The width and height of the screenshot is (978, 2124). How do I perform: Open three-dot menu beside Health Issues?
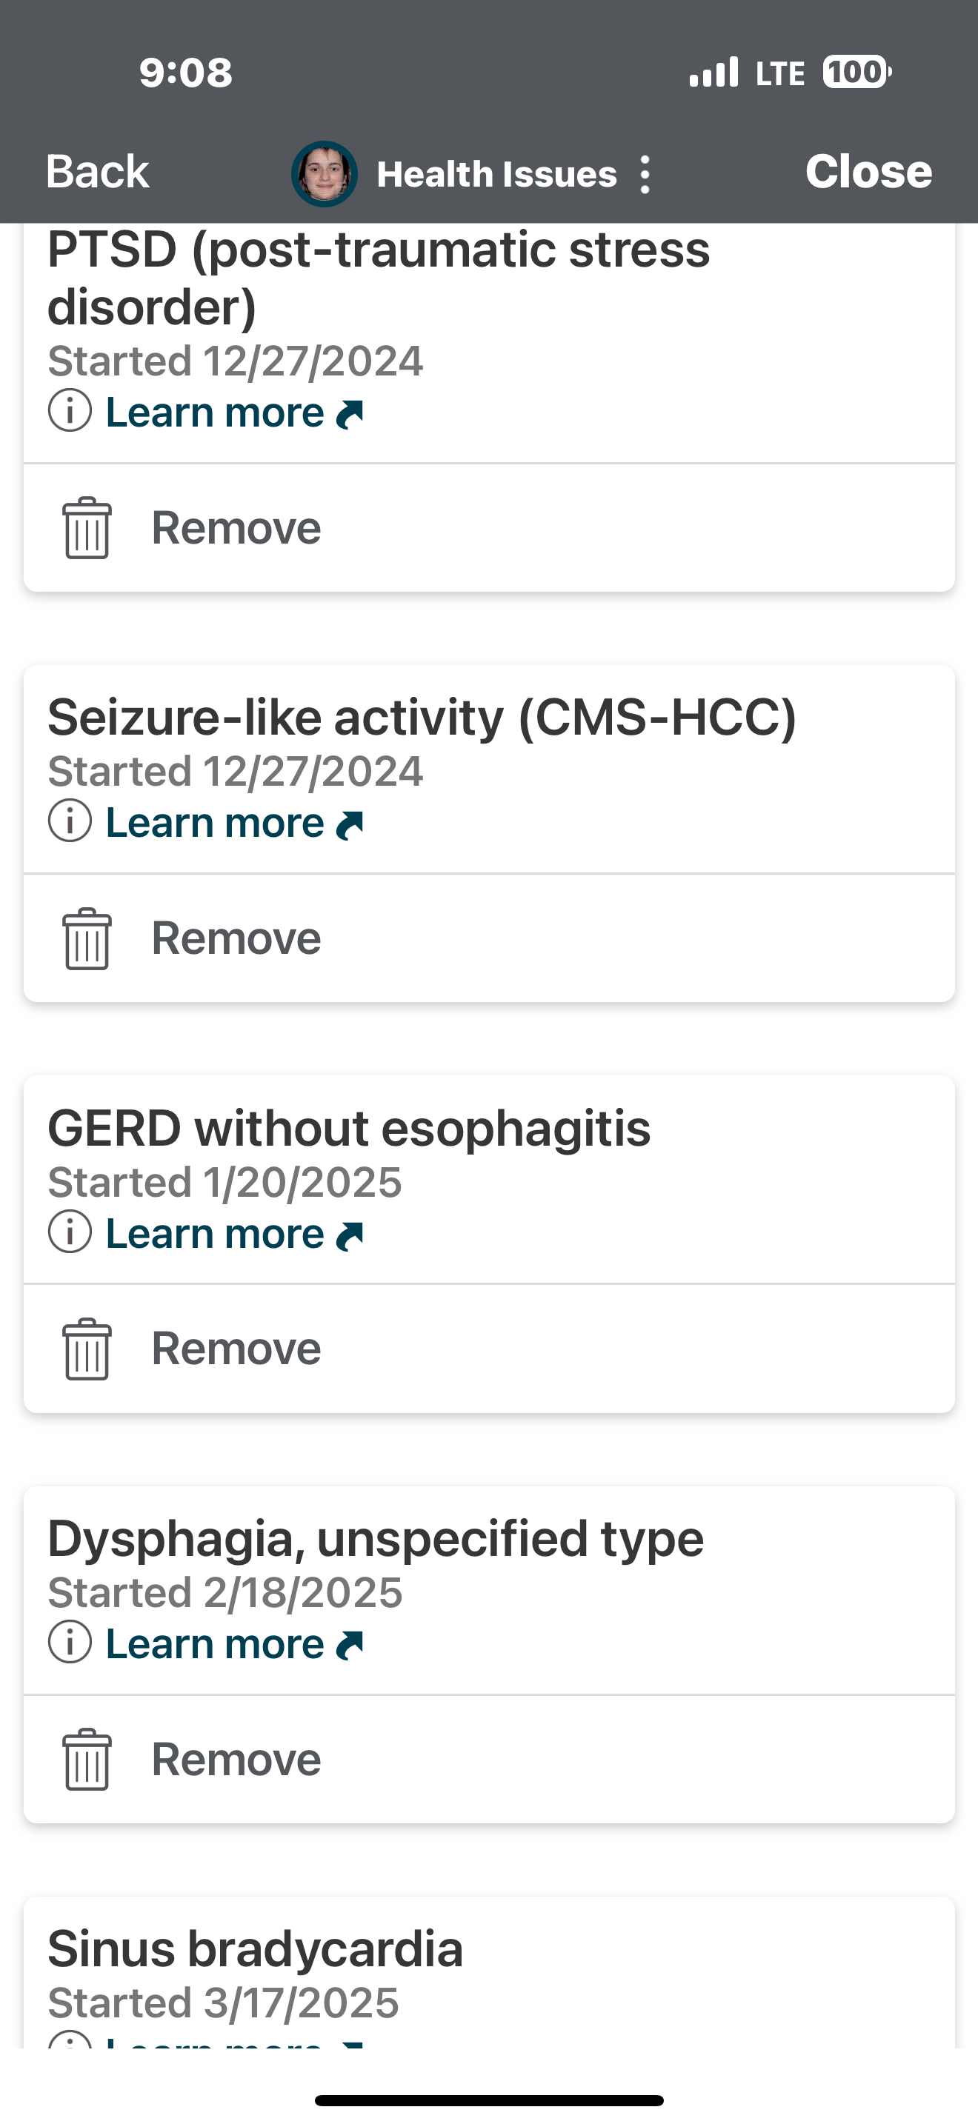[645, 175]
